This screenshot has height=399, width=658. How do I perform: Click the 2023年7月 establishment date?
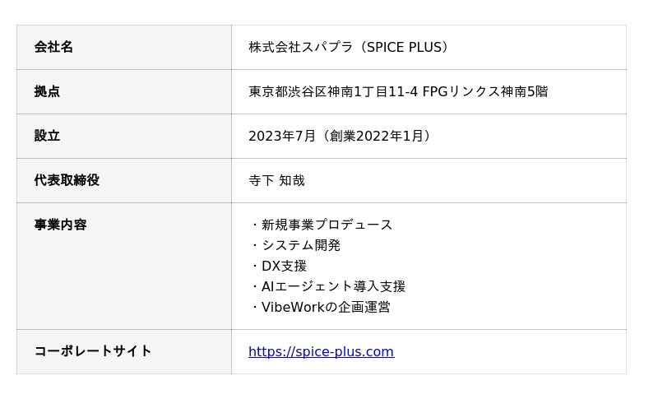pyautogui.click(x=282, y=137)
